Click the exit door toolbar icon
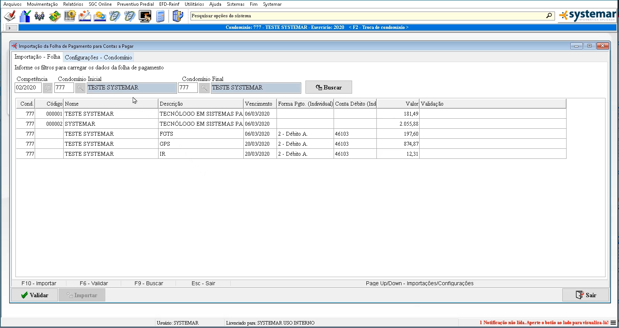The height and width of the screenshot is (328, 619). tap(177, 16)
